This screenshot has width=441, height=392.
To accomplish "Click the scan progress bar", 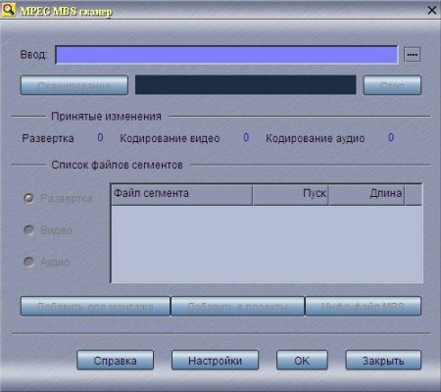I will point(246,85).
